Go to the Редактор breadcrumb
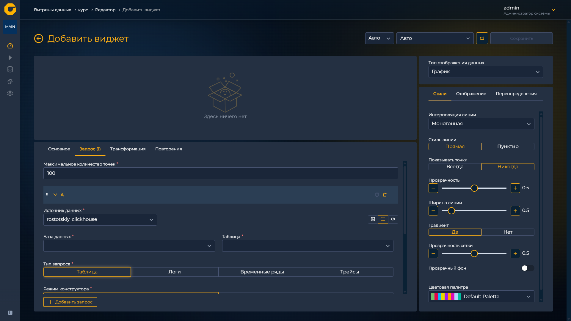This screenshot has width=571, height=321. click(x=105, y=10)
